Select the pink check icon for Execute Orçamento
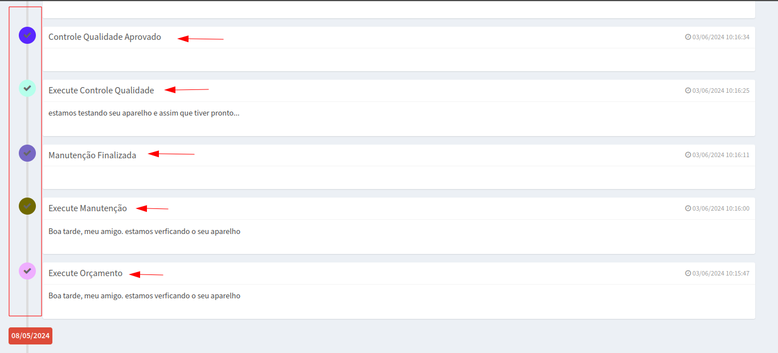 27,271
